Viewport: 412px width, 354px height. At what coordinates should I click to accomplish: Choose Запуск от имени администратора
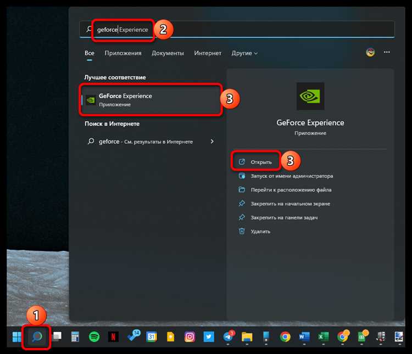(x=286, y=176)
